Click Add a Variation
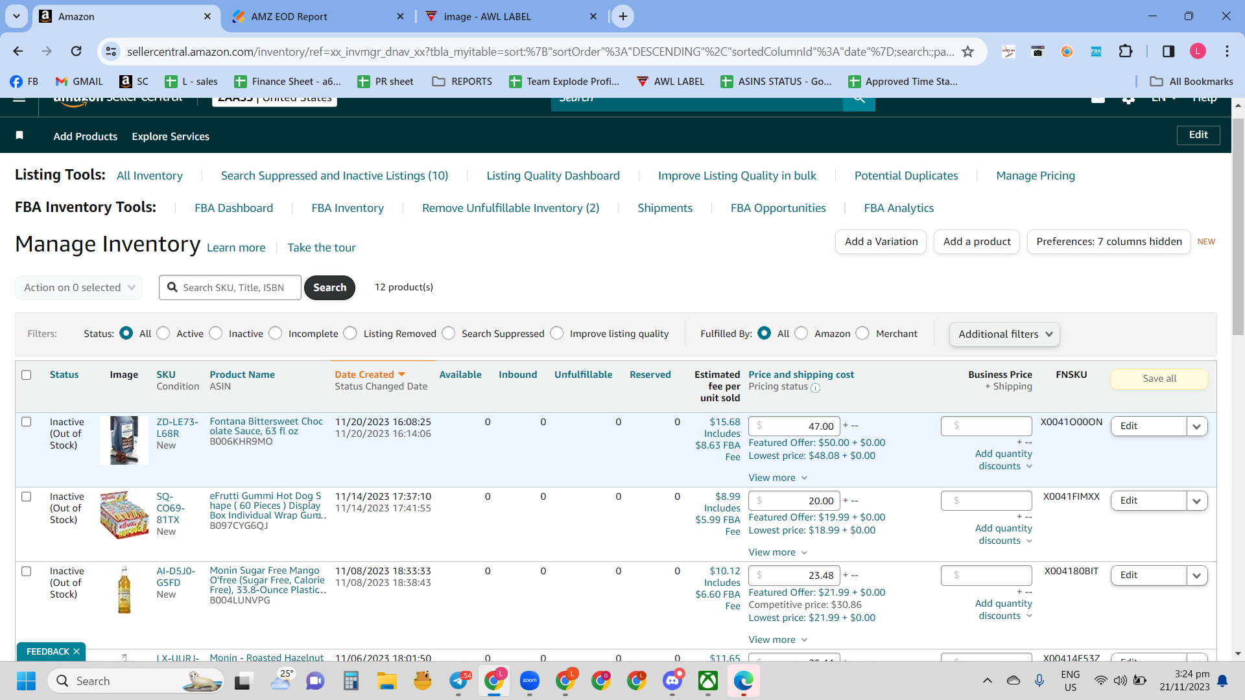 (x=881, y=242)
